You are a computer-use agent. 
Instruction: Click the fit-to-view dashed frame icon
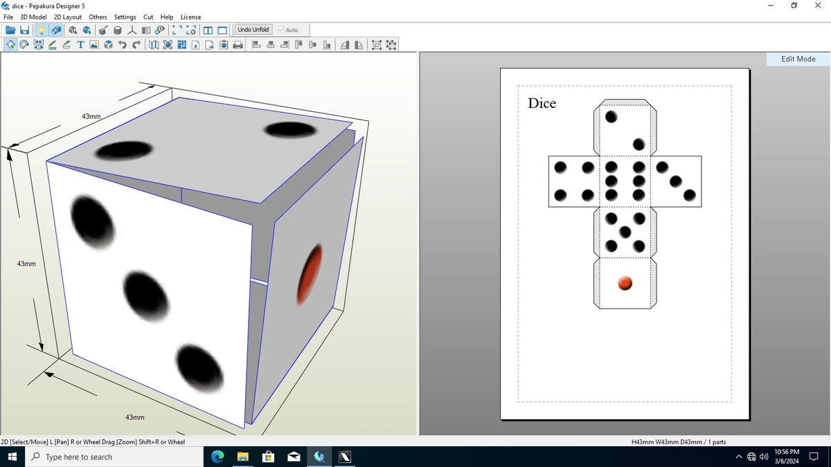[x=177, y=30]
